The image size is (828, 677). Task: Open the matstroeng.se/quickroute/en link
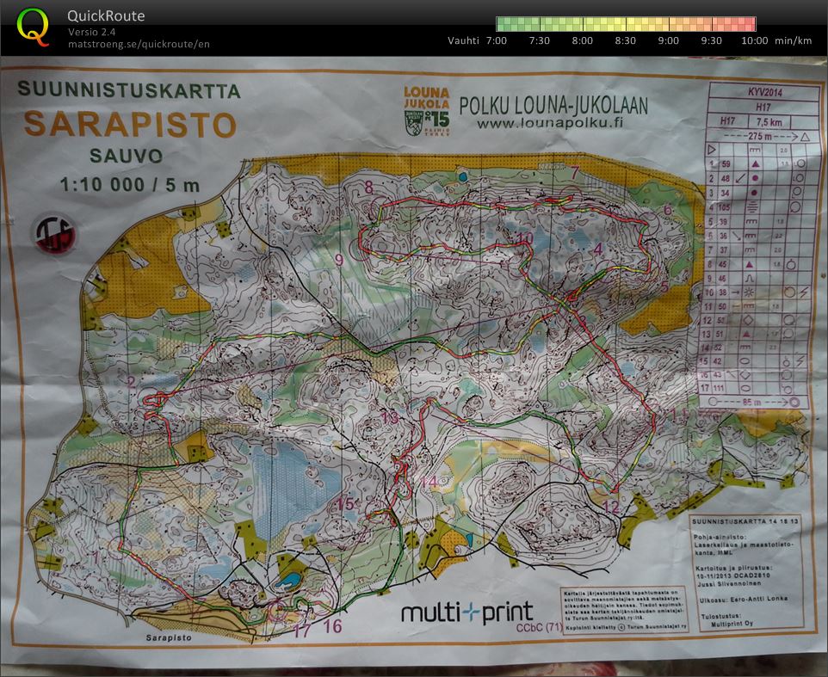tap(139, 45)
